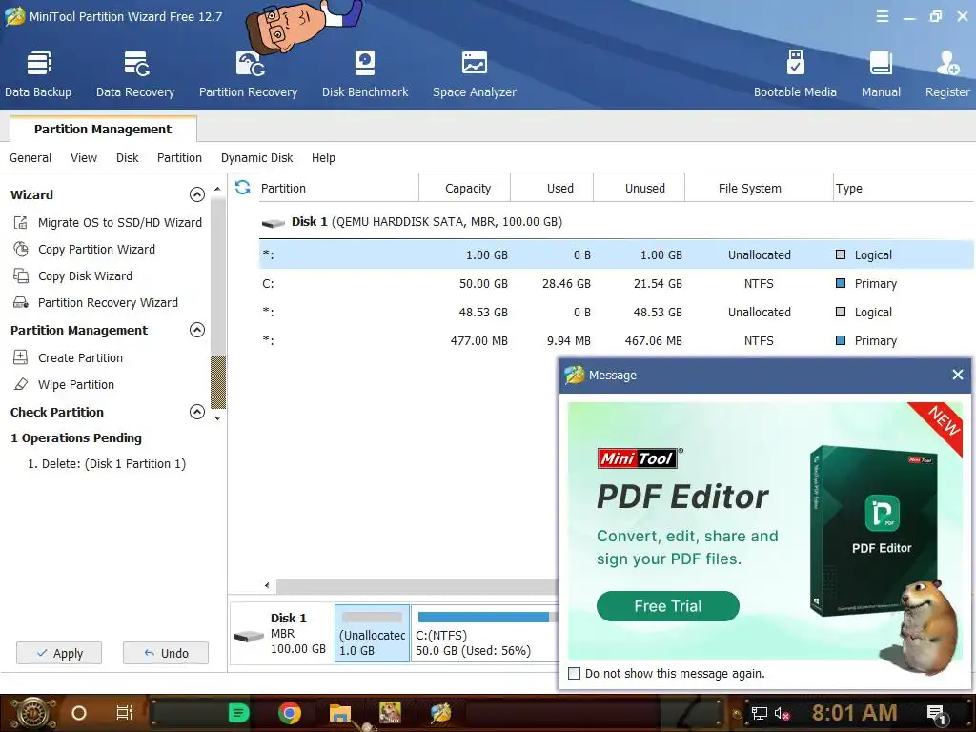Open Cortana circle on taskbar
Image resolution: width=976 pixels, height=732 pixels.
pos(79,713)
